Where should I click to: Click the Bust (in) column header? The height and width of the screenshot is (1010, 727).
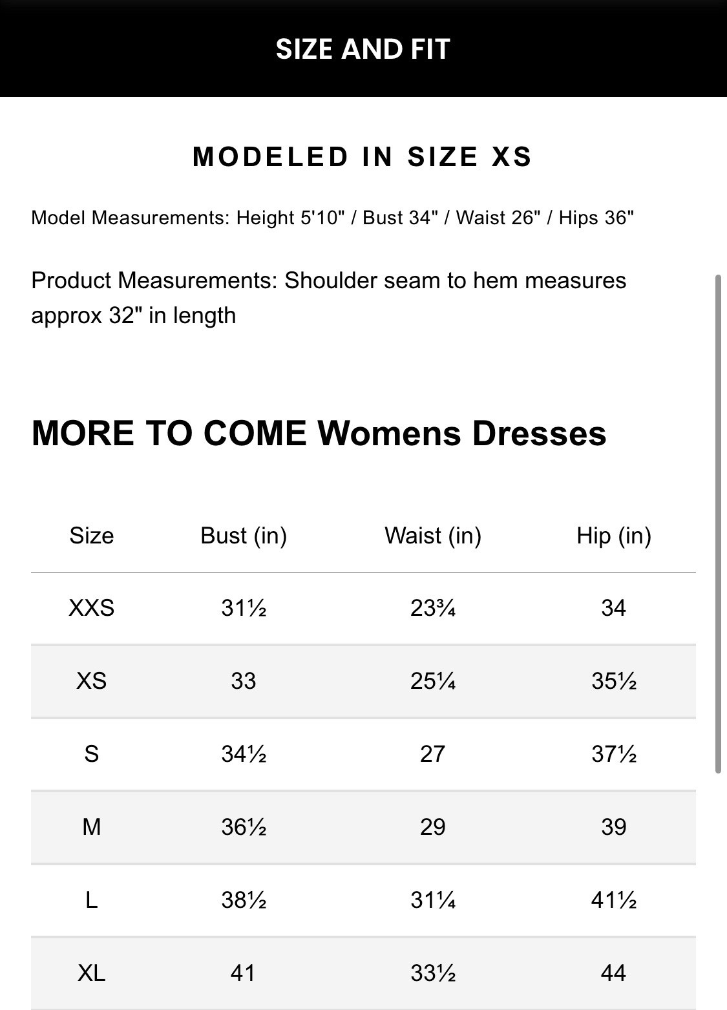(x=244, y=536)
